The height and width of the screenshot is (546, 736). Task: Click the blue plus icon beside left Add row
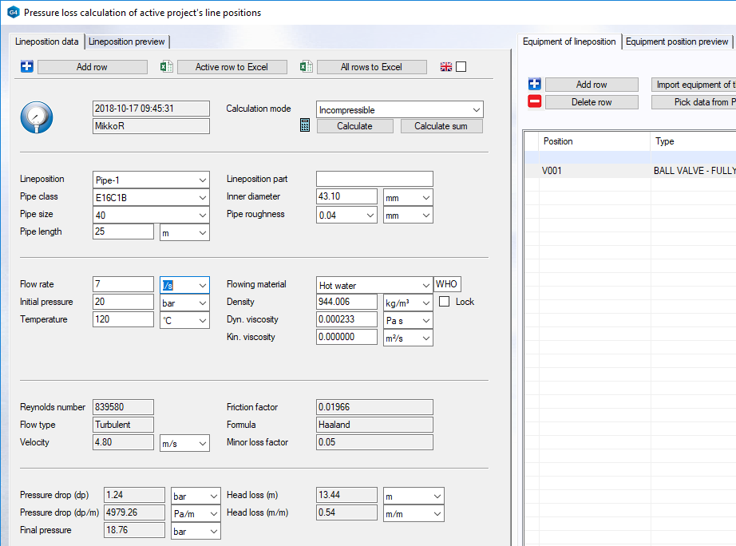[27, 67]
